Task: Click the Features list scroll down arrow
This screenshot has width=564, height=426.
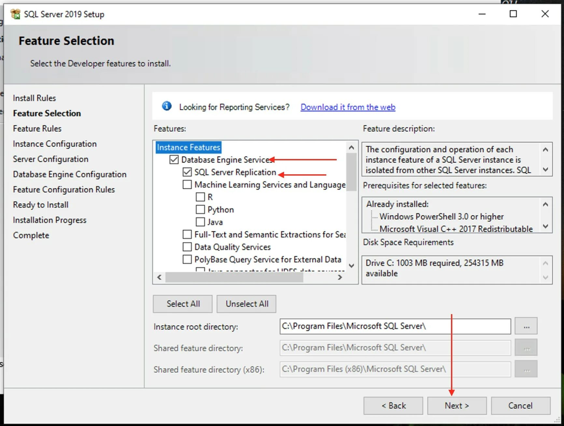Action: tap(351, 266)
